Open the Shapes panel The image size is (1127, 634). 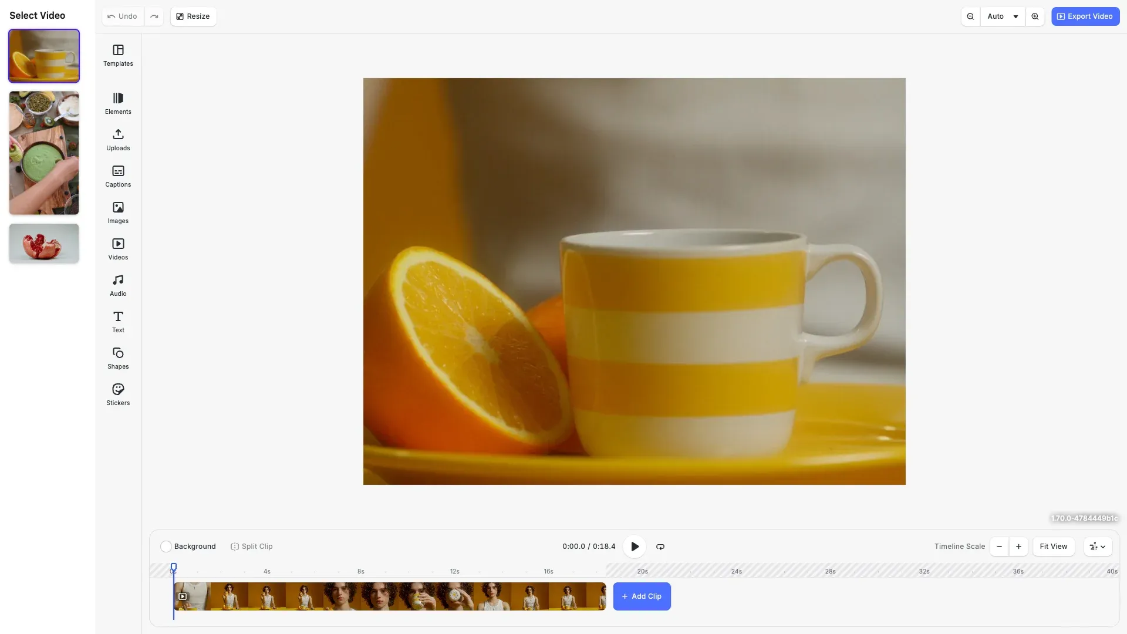118,358
